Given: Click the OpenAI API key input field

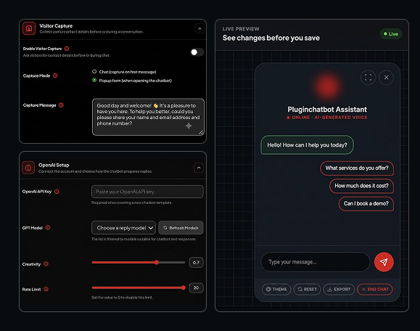Looking at the screenshot, I should pyautogui.click(x=147, y=192).
